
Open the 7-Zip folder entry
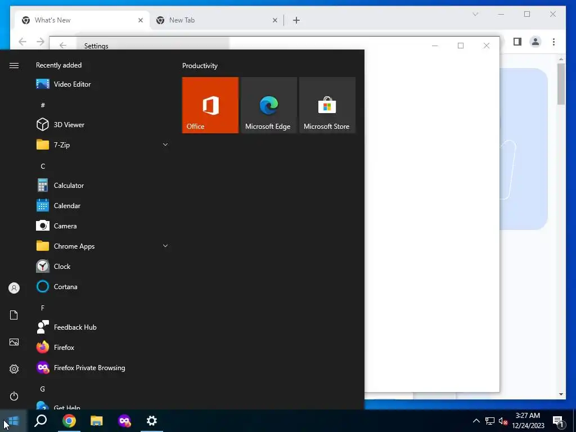pyautogui.click(x=102, y=145)
